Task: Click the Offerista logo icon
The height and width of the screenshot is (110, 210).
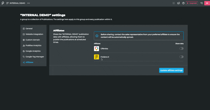Action: pos(96,49)
